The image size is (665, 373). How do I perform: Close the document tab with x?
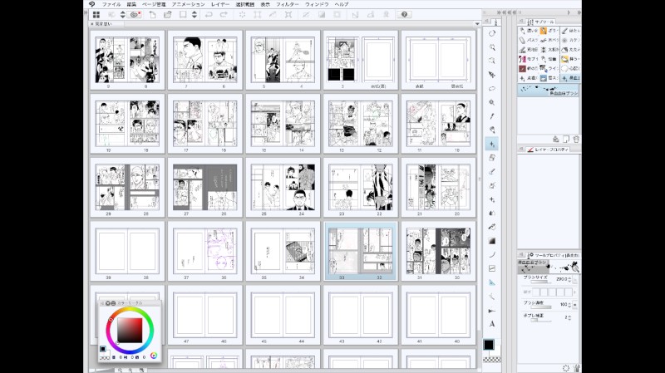92,24
